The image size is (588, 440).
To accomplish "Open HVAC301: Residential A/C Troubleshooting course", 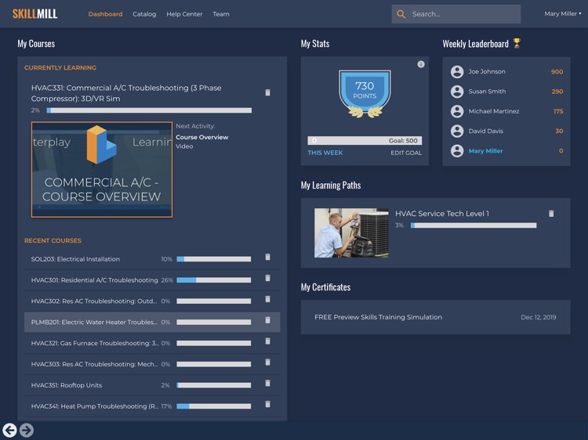I will (95, 280).
